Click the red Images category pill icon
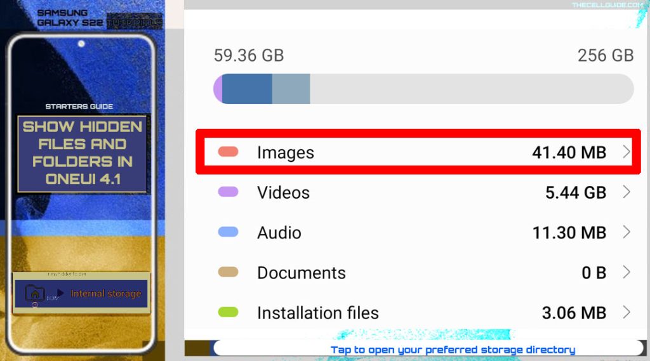Image resolution: width=650 pixels, height=361 pixels. pyautogui.click(x=228, y=152)
